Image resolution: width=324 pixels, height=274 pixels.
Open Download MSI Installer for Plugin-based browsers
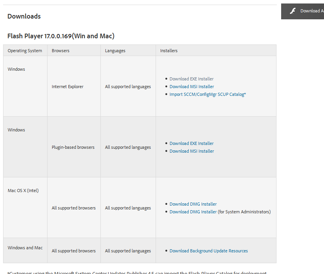(x=192, y=151)
